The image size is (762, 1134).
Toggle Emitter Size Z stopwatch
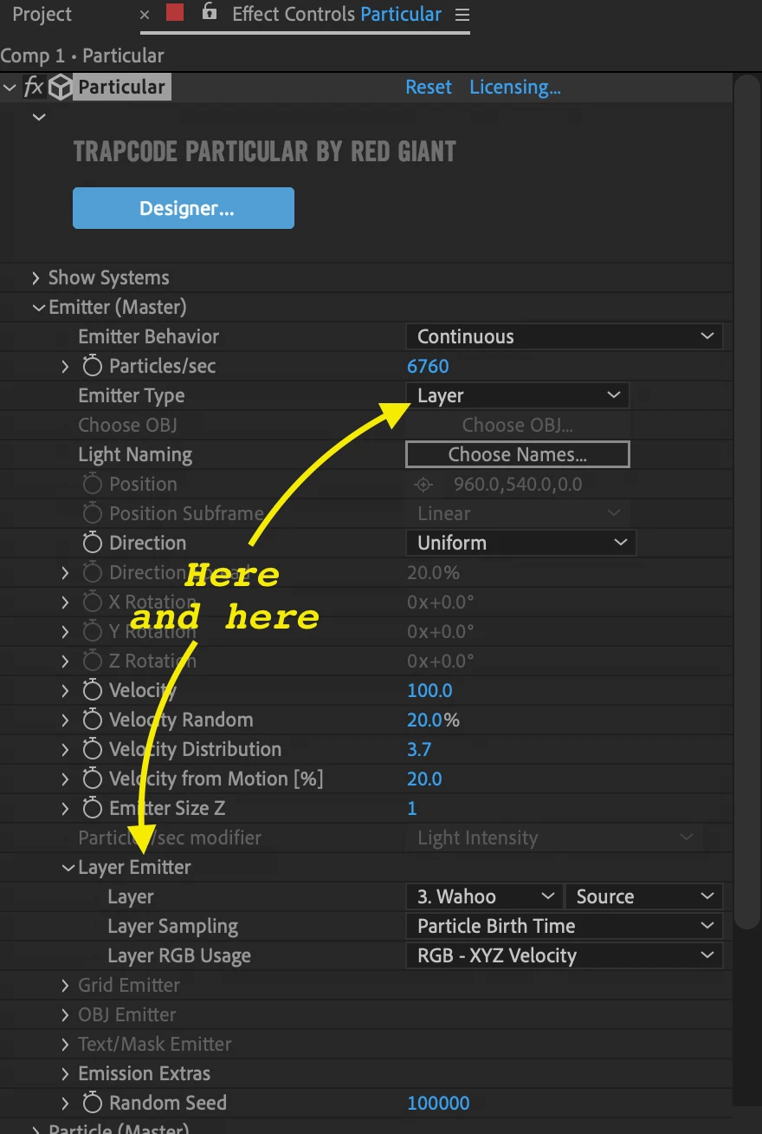93,808
